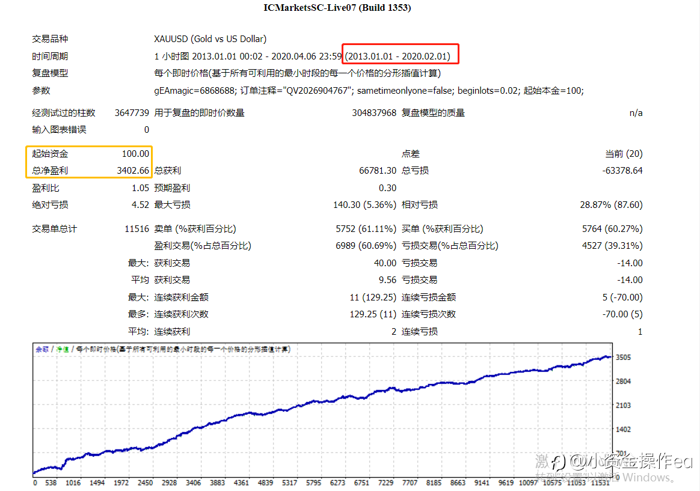Click the spread value 当前 (20)
This screenshot has width=700, height=491.
point(624,154)
